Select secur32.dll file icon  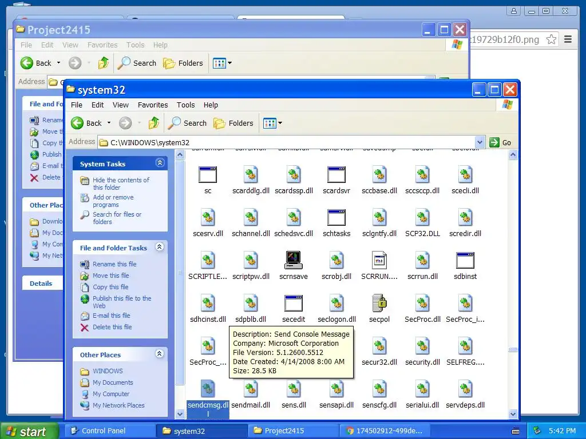[x=379, y=346]
